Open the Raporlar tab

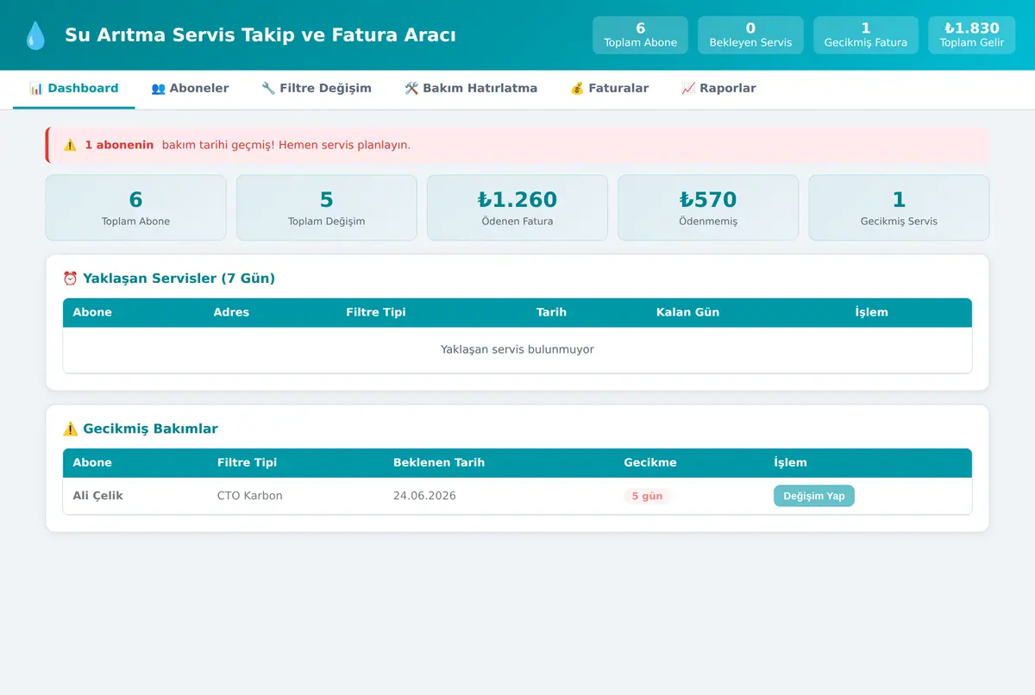click(x=718, y=89)
